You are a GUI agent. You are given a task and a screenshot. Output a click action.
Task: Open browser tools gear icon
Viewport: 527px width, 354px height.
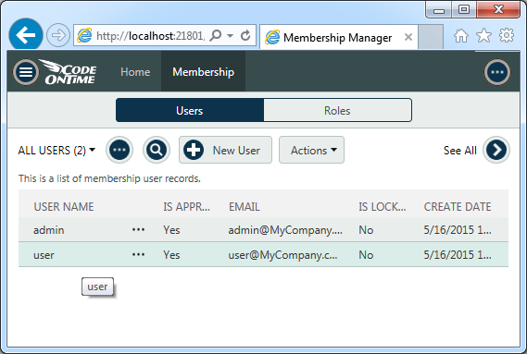coord(507,35)
